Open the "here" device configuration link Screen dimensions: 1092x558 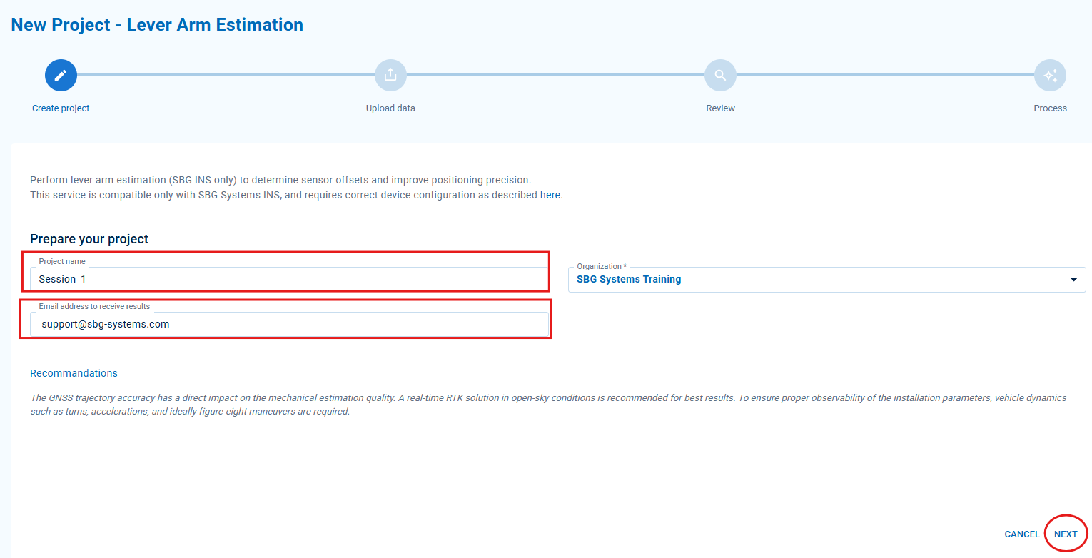(x=550, y=195)
